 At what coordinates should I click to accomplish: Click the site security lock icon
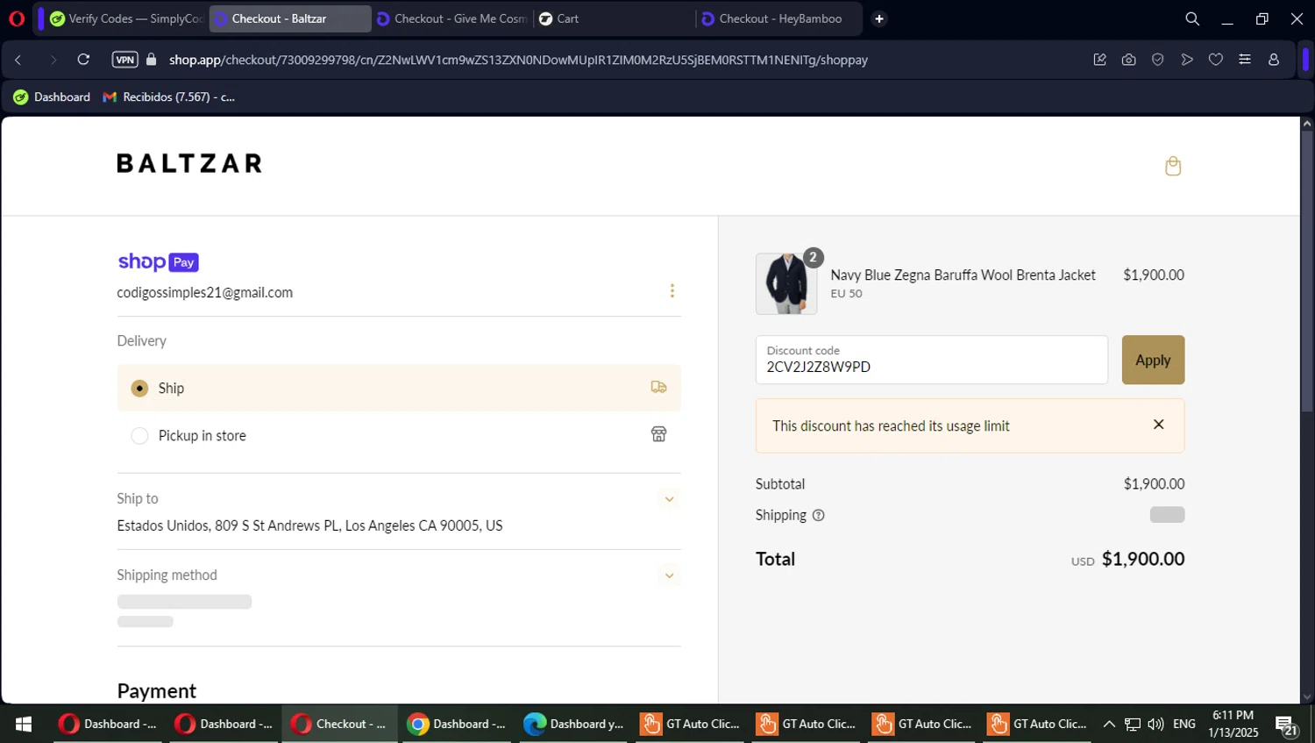pos(151,60)
